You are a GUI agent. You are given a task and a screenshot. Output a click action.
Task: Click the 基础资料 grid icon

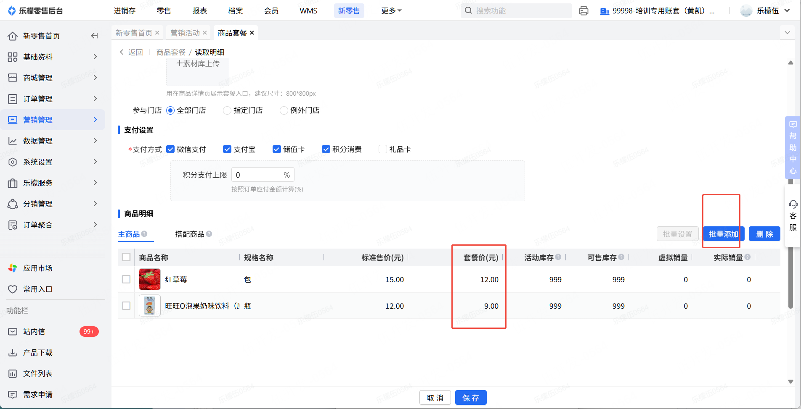click(x=13, y=57)
